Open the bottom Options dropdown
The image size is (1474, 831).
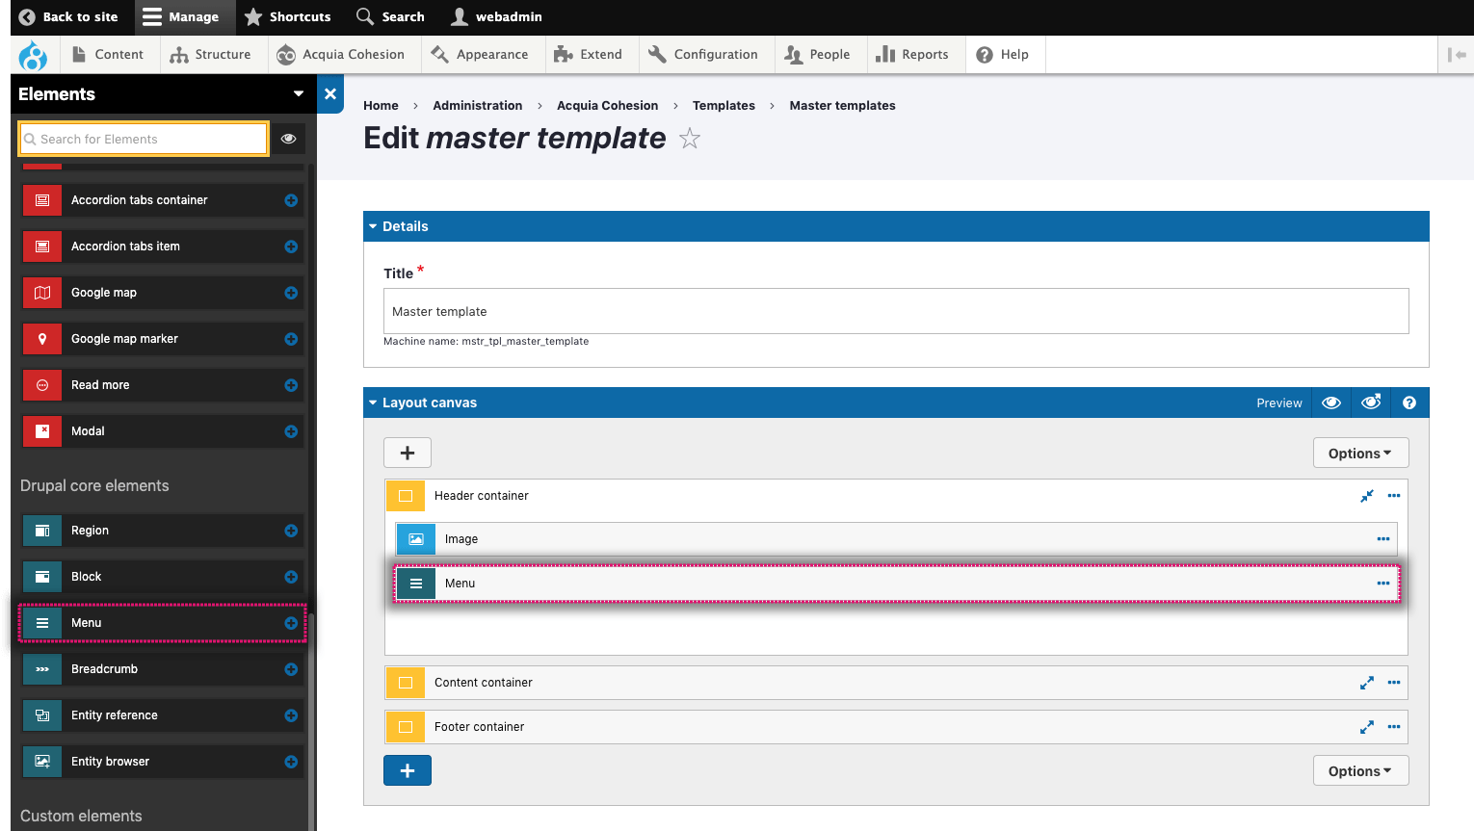click(1360, 771)
